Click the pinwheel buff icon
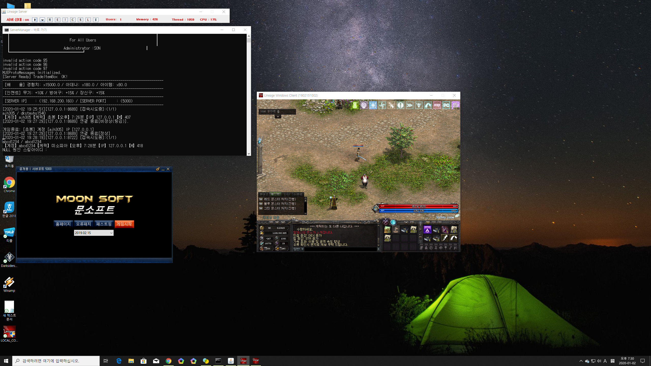This screenshot has height=366, width=651. coord(382,105)
